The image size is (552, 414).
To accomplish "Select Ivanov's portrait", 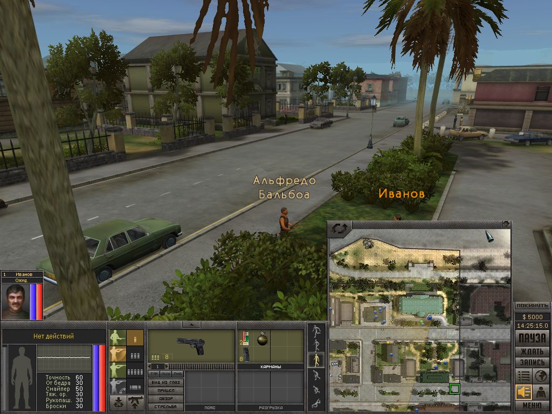I will pyautogui.click(x=15, y=302).
